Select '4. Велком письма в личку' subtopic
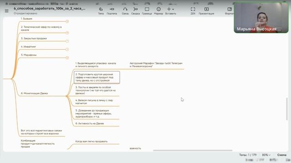The height and width of the screenshot is (163, 291). click(94, 102)
